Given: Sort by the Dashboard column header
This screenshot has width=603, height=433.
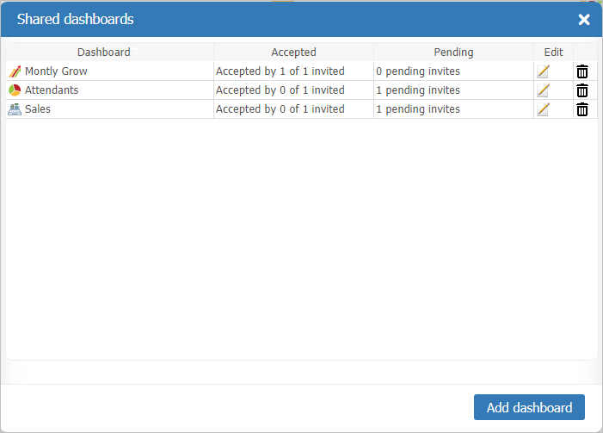Looking at the screenshot, I should tap(104, 53).
